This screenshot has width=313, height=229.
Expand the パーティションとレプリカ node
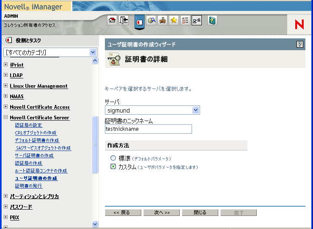[x=6, y=196]
